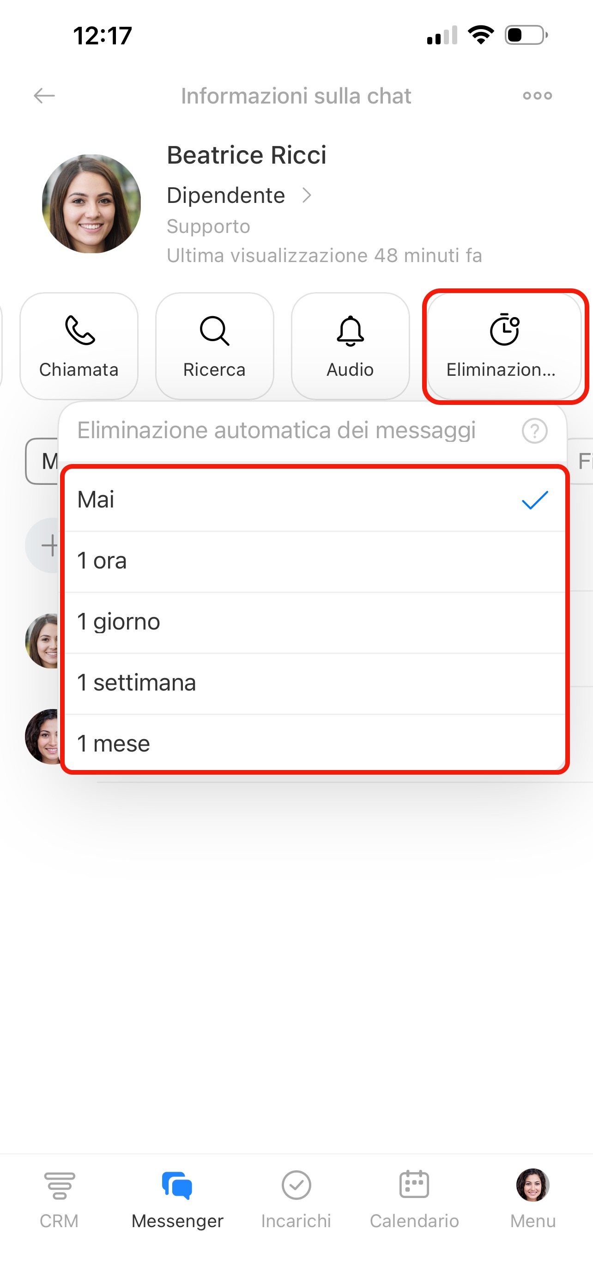Open the Eliminazione auto-delete timer button

click(x=505, y=346)
